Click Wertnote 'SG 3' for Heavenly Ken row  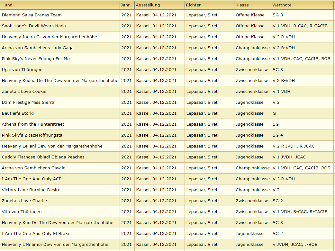tap(278, 222)
